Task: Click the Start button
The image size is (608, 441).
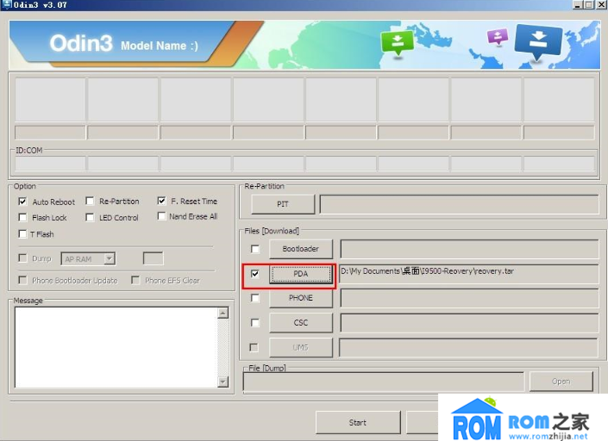Action: (358, 422)
